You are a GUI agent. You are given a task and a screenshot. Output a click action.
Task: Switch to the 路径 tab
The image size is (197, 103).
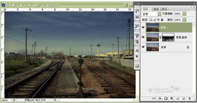click(164, 9)
